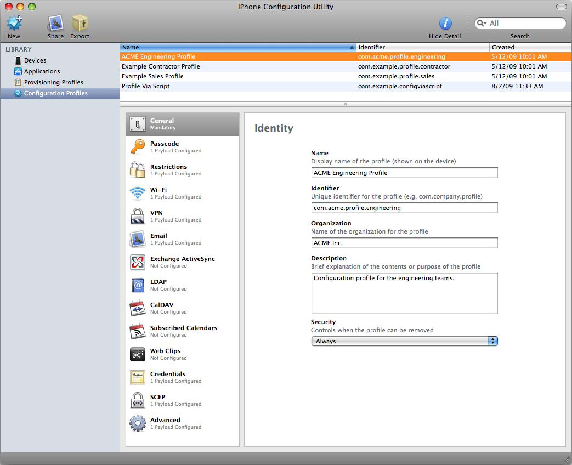The width and height of the screenshot is (572, 465).
Task: Switch to the VPN payload tab
Action: (183, 216)
